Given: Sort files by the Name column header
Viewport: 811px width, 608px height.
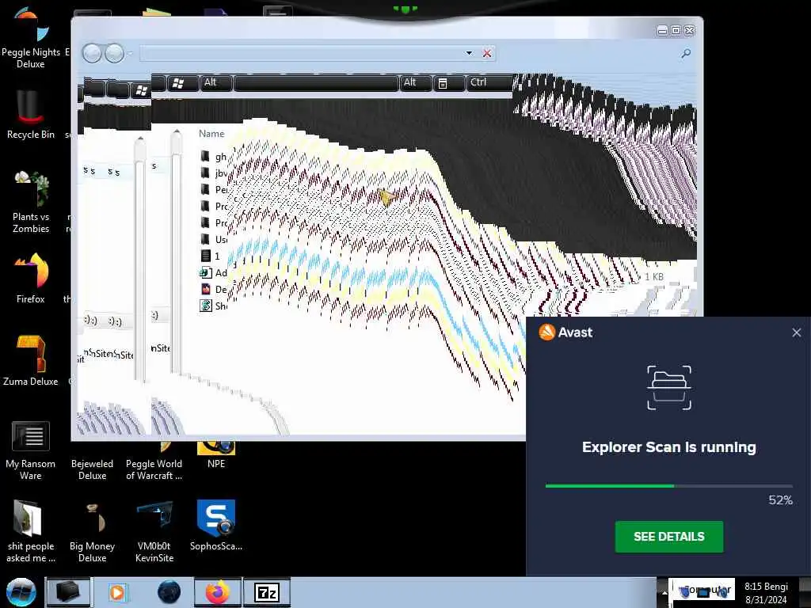Looking at the screenshot, I should [x=211, y=133].
